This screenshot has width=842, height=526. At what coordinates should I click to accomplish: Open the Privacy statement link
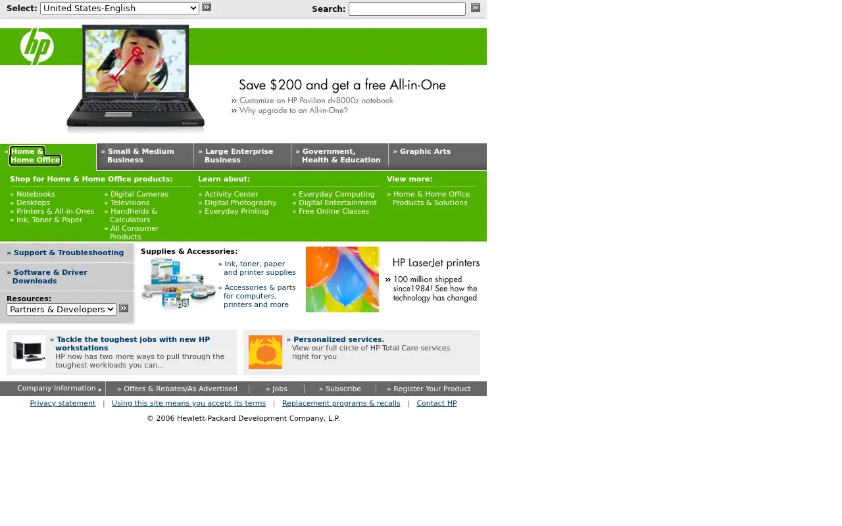(62, 403)
